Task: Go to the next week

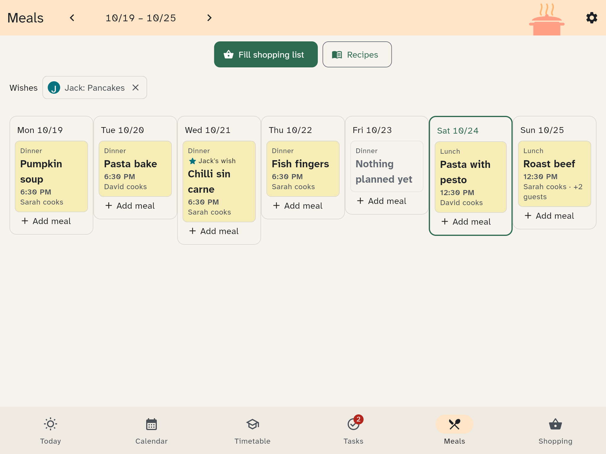Action: [209, 18]
